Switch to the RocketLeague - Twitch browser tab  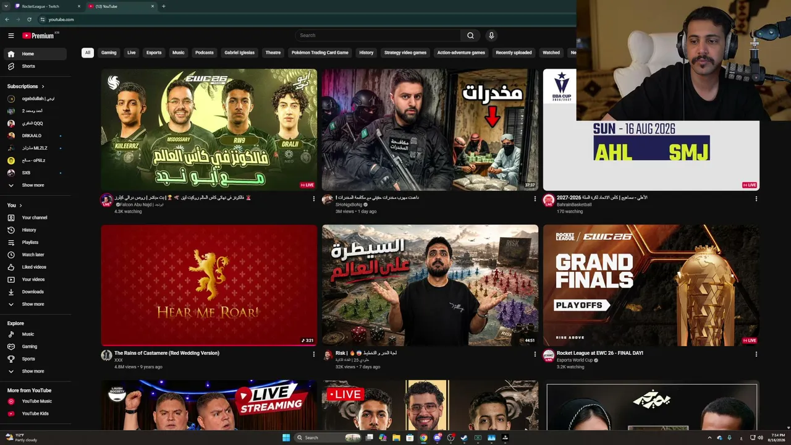click(x=48, y=6)
